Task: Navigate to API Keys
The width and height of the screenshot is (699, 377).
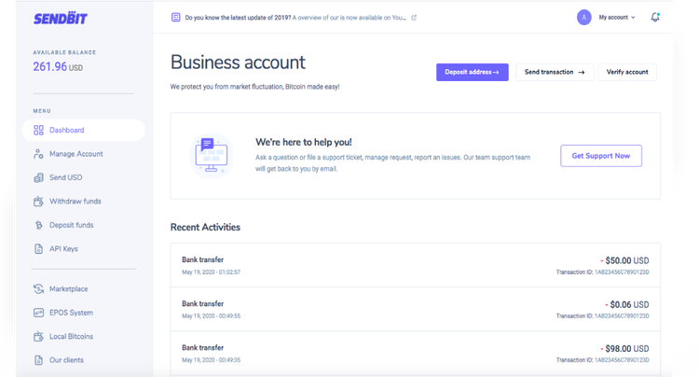Action: (x=63, y=248)
